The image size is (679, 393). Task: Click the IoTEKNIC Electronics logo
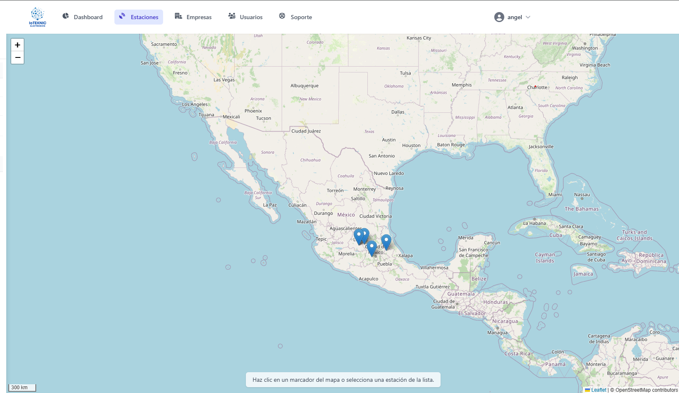click(x=37, y=17)
